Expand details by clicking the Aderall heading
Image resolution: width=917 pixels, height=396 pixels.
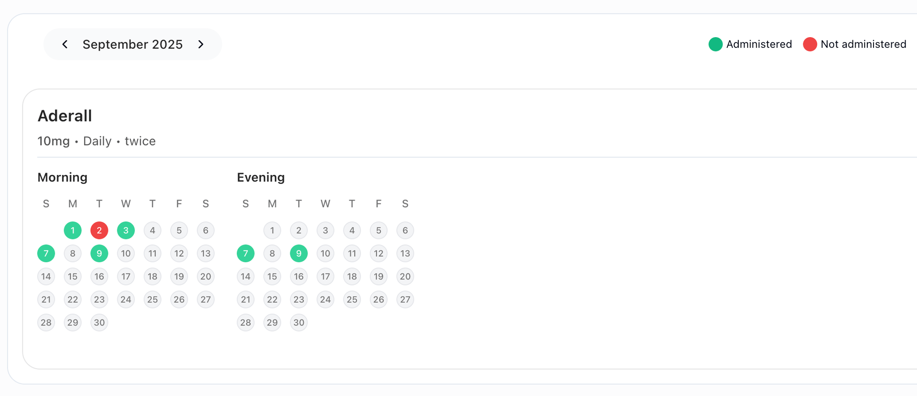point(64,115)
